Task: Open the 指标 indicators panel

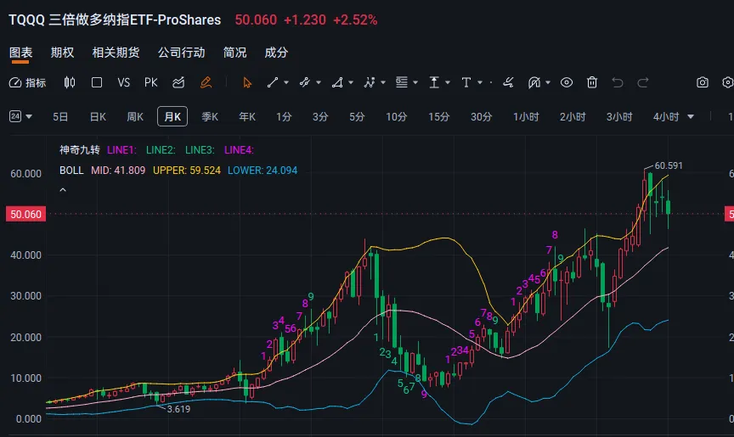Action: (27, 82)
